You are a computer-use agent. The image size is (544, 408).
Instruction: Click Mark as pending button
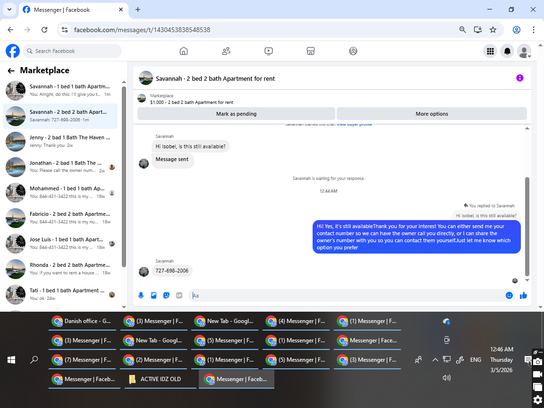tap(236, 114)
